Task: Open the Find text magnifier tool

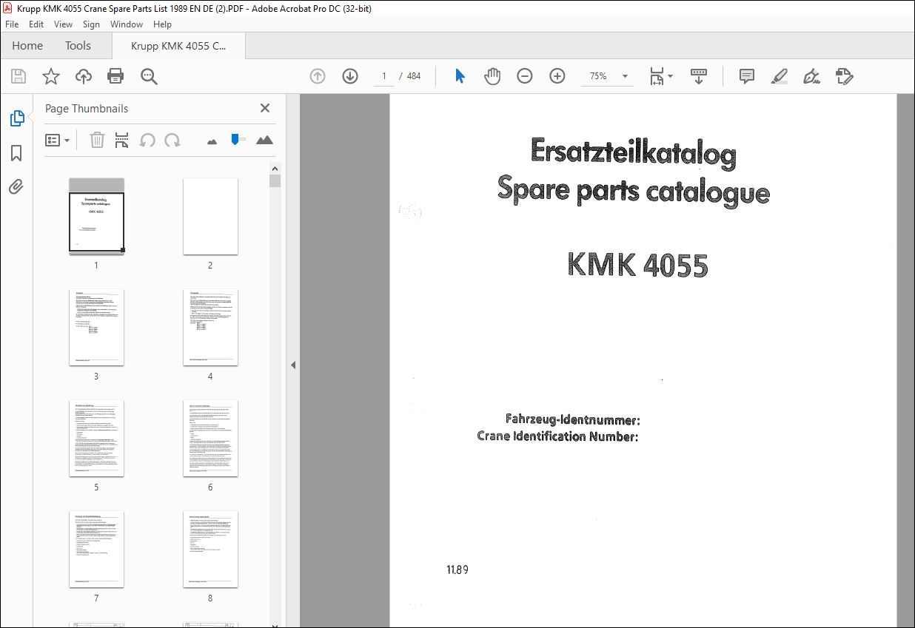Action: click(x=149, y=76)
